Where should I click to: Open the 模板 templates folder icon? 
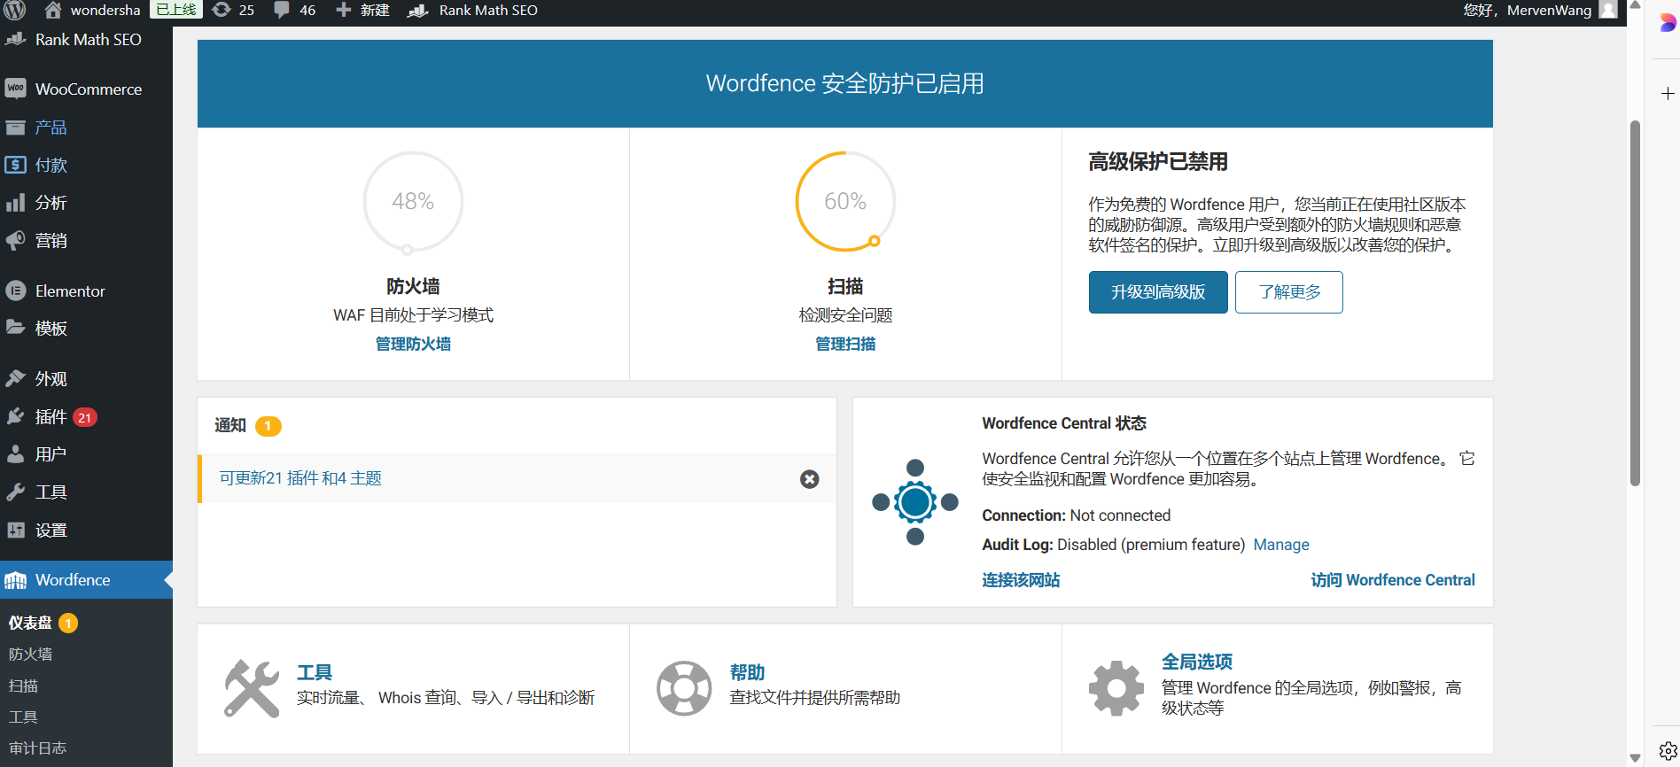point(15,328)
